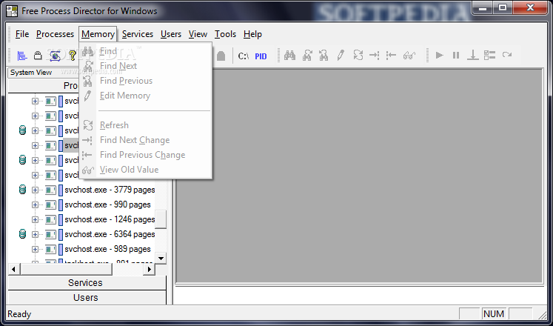The height and width of the screenshot is (326, 553).
Task: Expand the svchost.exe 6364 pages node
Action: [35, 234]
